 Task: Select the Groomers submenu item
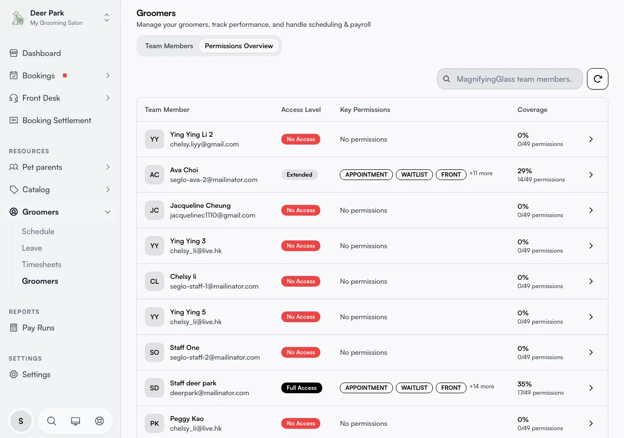40,281
